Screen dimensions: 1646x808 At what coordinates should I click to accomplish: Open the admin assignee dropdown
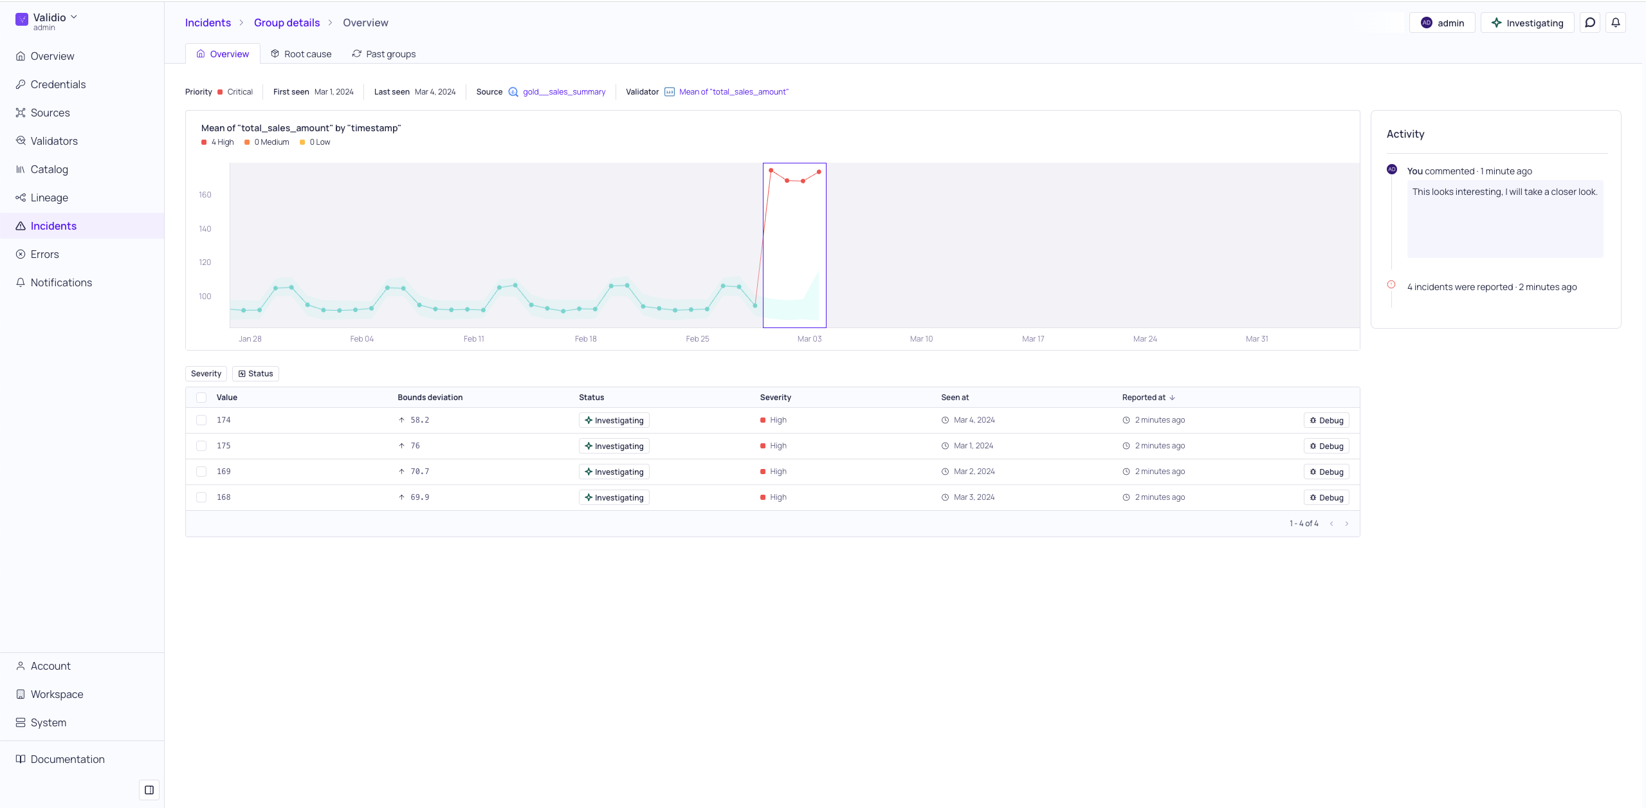tap(1442, 23)
